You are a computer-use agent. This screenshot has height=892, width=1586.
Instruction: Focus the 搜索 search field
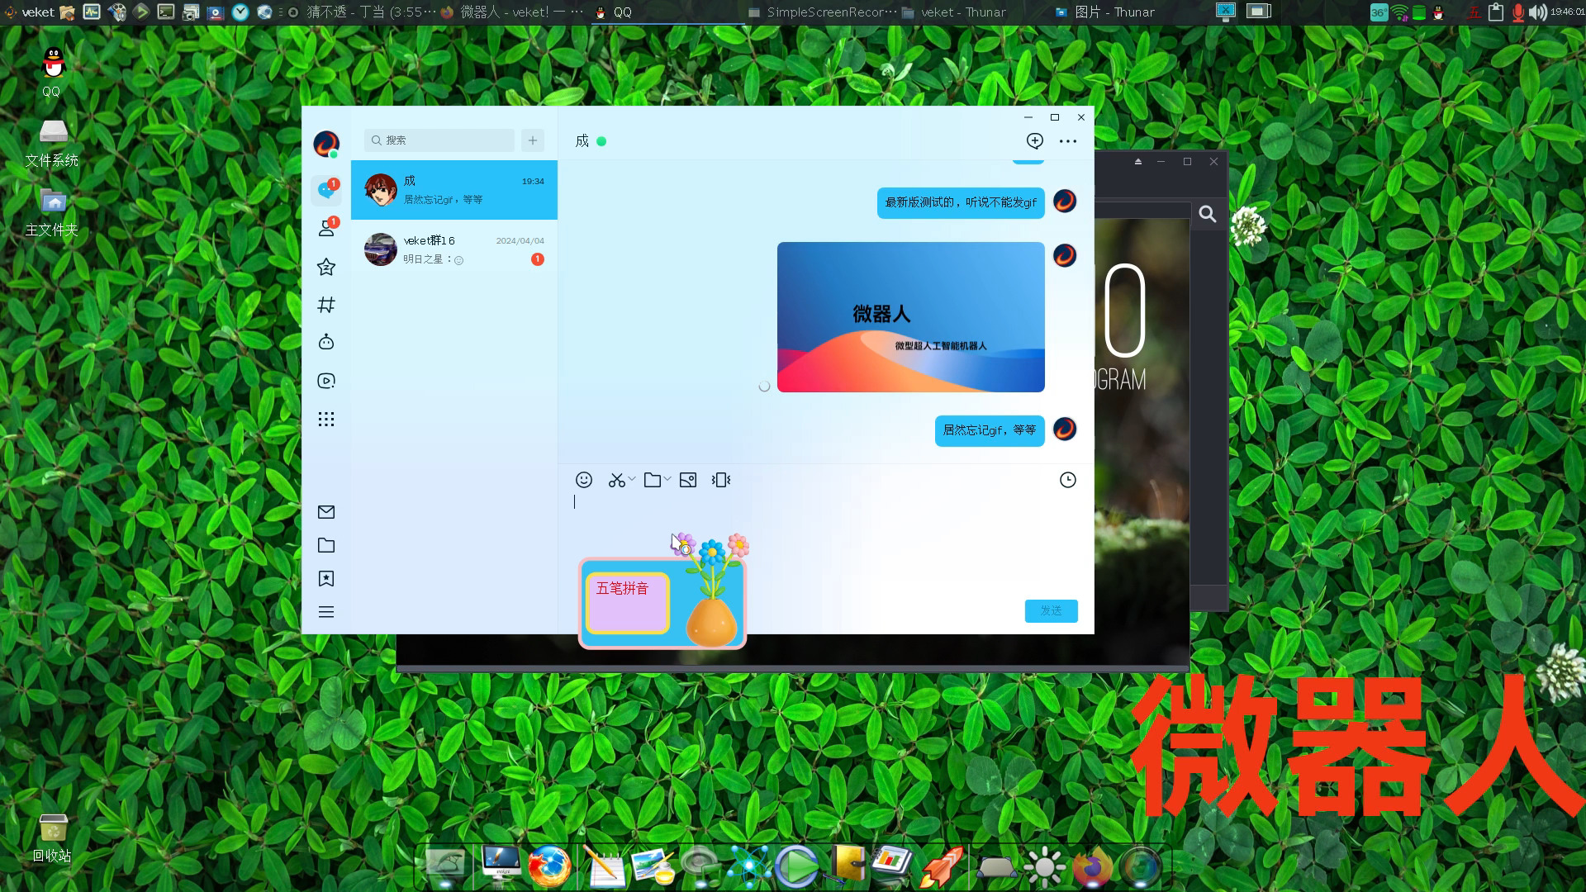tap(439, 140)
